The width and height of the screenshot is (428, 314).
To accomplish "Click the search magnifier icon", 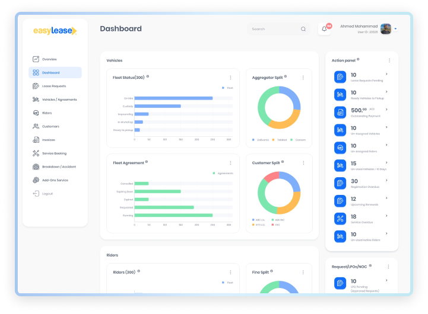I will [303, 29].
